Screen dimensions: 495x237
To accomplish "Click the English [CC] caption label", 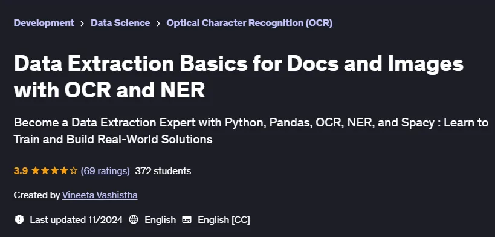I will 224,220.
